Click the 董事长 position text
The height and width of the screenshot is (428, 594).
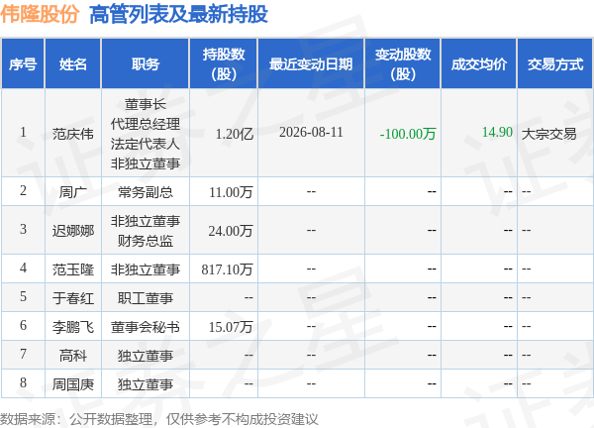[x=146, y=104]
